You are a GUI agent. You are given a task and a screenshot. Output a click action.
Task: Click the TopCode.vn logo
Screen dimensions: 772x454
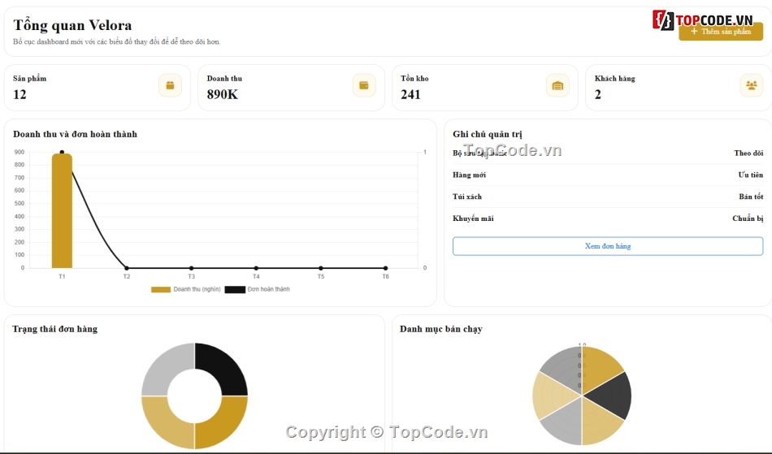pos(703,20)
